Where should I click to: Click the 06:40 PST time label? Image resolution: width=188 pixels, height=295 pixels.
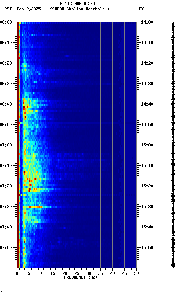pyautogui.click(x=6, y=104)
